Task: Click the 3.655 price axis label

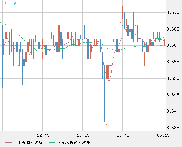Action: (x=173, y=62)
